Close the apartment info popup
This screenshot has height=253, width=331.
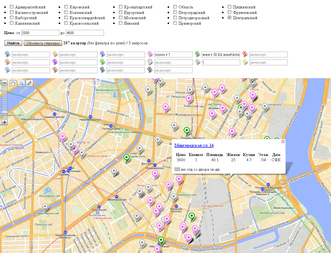point(283,142)
